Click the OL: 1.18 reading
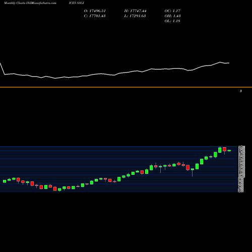252x252 pixels. click(x=172, y=21)
